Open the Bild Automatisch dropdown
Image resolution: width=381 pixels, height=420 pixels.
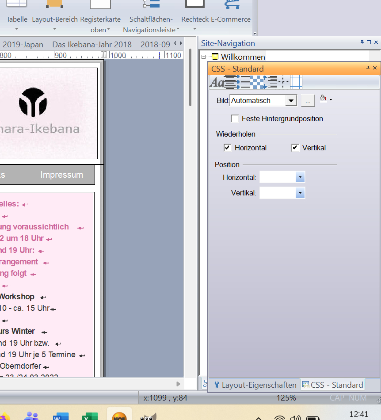pyautogui.click(x=290, y=101)
